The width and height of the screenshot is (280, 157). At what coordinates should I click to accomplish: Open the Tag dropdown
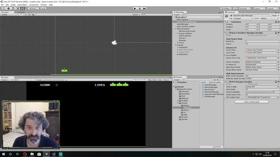tap(243, 18)
